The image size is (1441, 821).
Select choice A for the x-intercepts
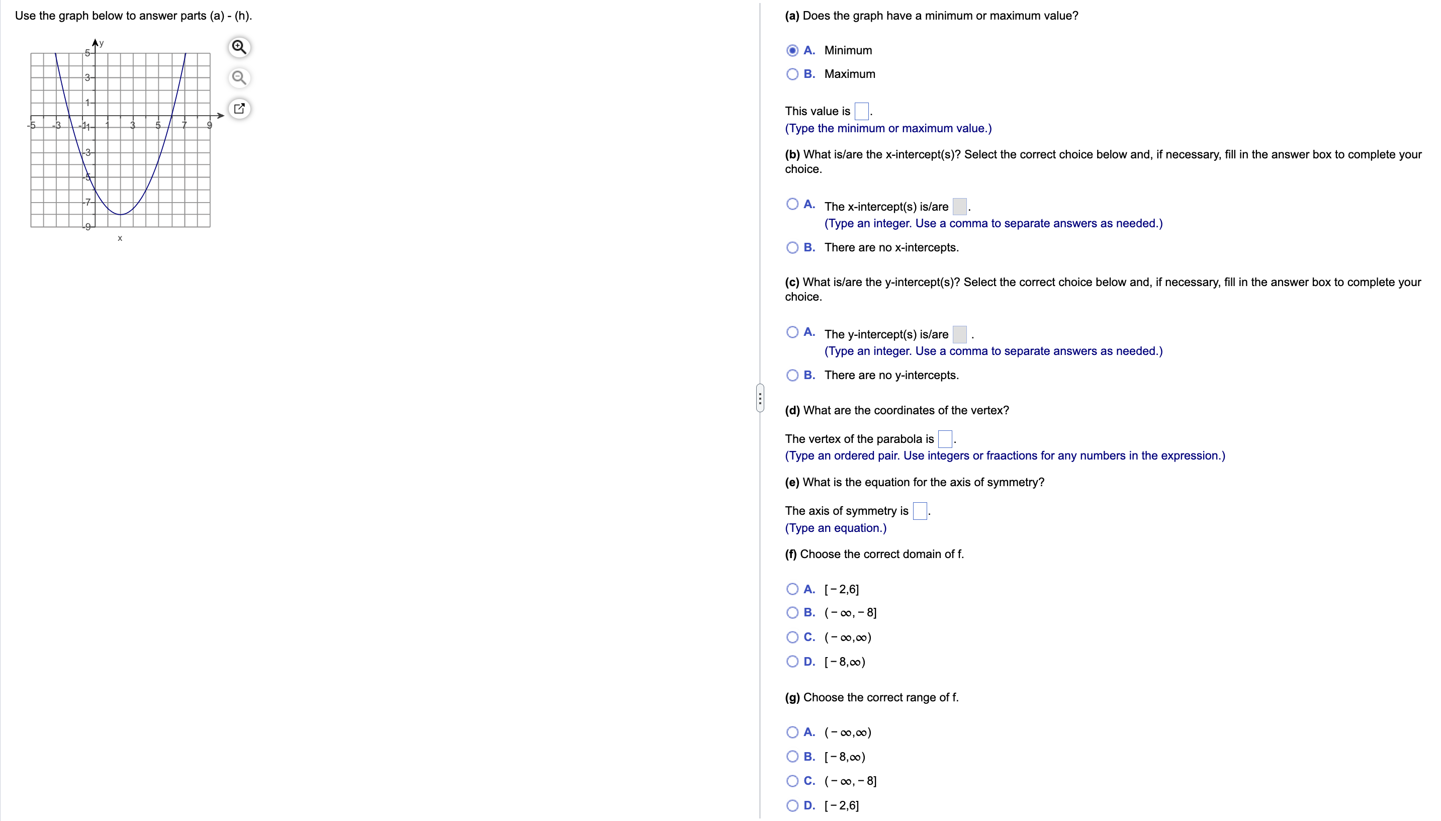pyautogui.click(x=792, y=204)
